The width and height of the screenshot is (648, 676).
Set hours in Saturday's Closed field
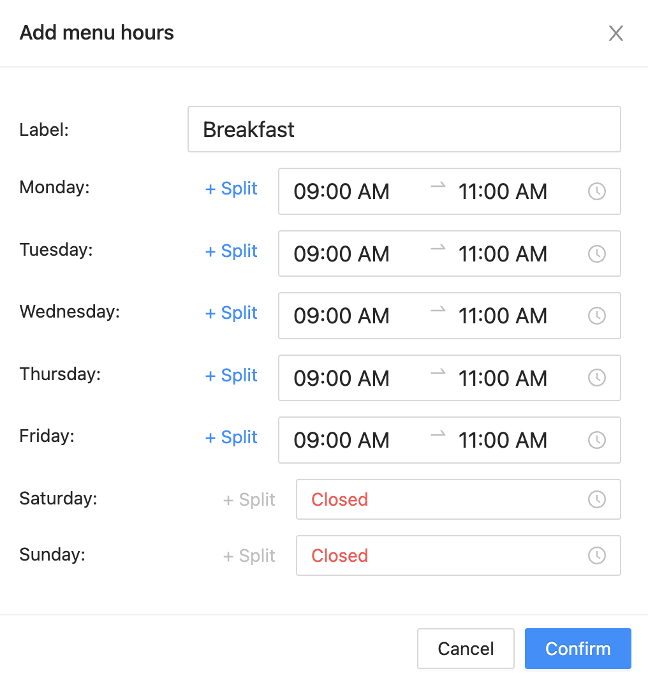click(459, 499)
